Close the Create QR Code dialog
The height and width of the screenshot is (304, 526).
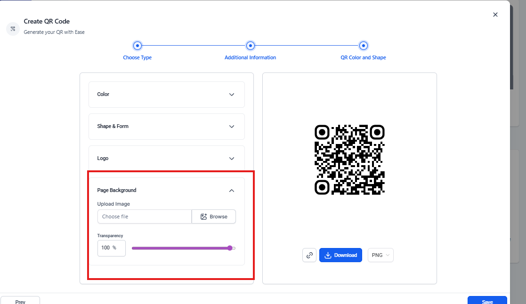click(x=495, y=15)
